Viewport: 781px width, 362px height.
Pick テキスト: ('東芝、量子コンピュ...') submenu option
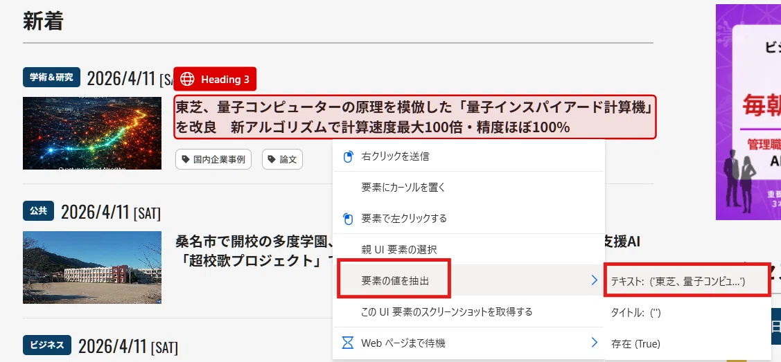coord(687,282)
